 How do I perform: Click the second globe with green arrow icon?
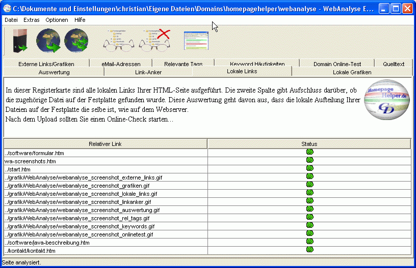76,41
